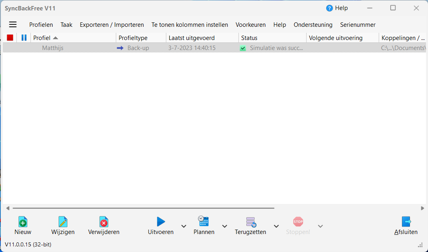Click the Nieuw profile icon
The width and height of the screenshot is (428, 252).
coord(23,222)
